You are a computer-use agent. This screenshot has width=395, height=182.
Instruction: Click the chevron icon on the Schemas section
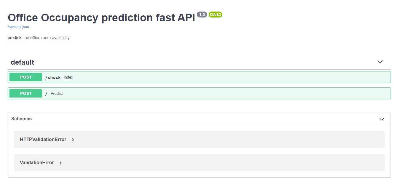pos(382,119)
